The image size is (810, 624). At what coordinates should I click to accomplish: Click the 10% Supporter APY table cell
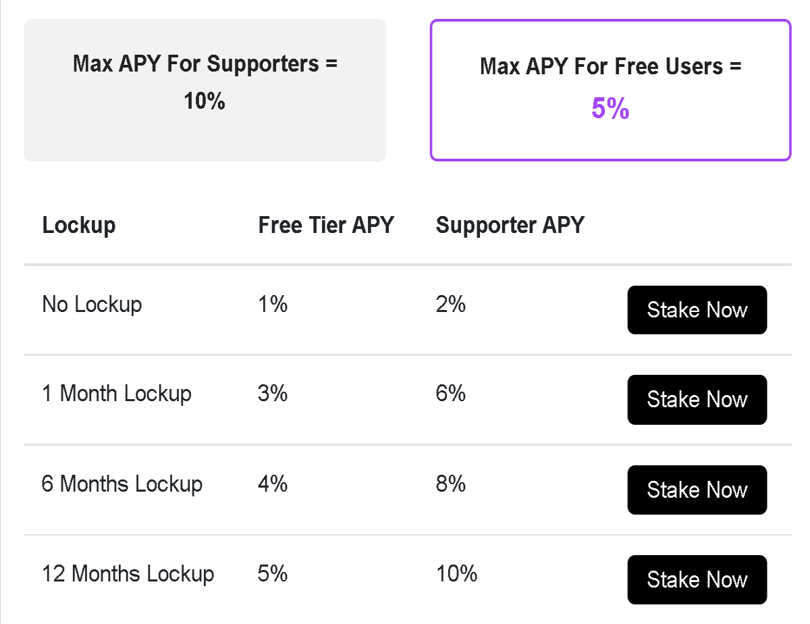coord(457,573)
